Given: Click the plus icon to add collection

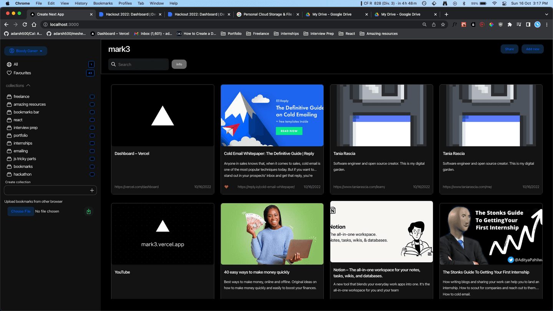Looking at the screenshot, I should [92, 190].
